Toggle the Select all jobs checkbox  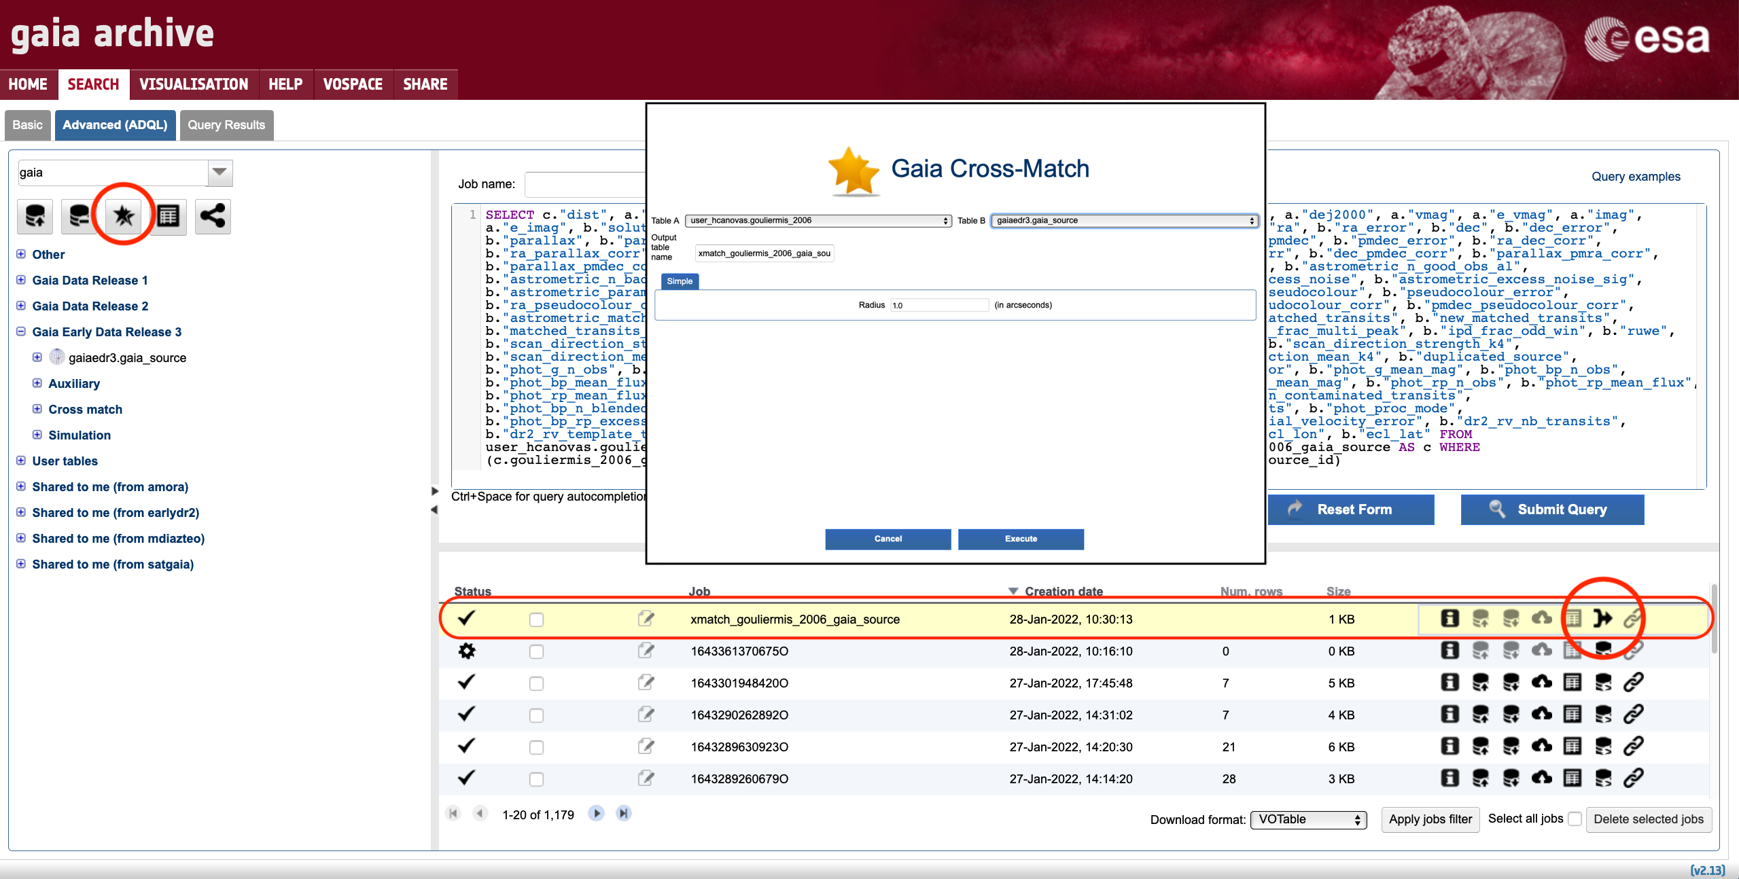coord(1574,819)
